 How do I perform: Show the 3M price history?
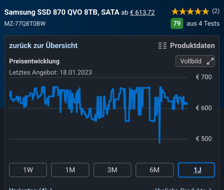112,170
